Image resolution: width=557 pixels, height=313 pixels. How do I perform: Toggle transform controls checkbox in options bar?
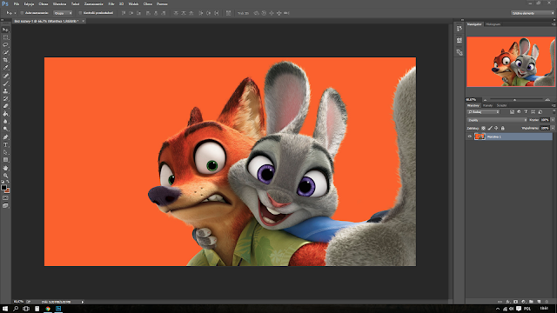tap(80, 13)
